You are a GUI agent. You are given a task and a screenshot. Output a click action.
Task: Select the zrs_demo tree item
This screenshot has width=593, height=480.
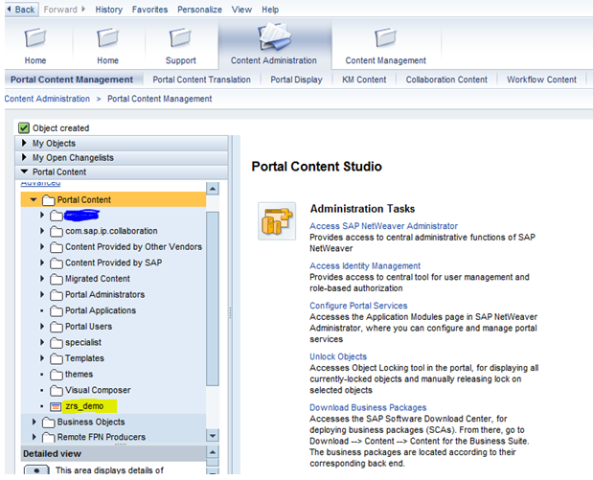[x=84, y=406]
